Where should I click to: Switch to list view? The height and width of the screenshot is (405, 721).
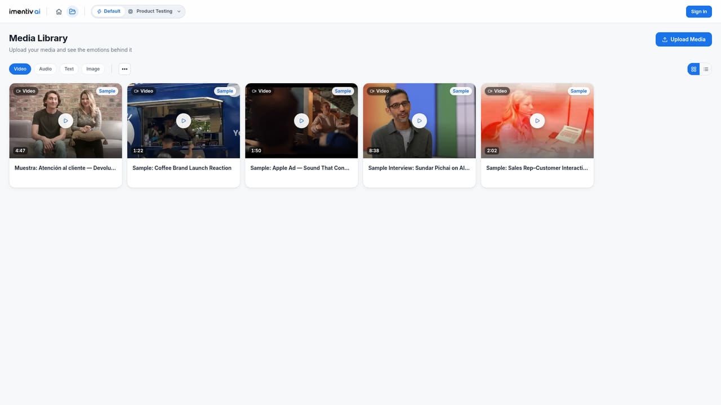click(706, 69)
